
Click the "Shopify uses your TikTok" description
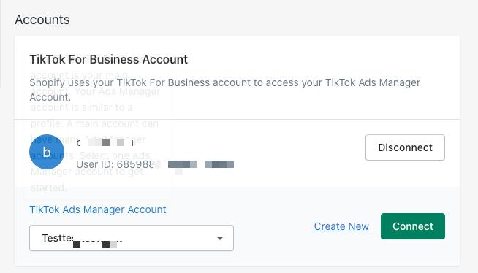[225, 90]
